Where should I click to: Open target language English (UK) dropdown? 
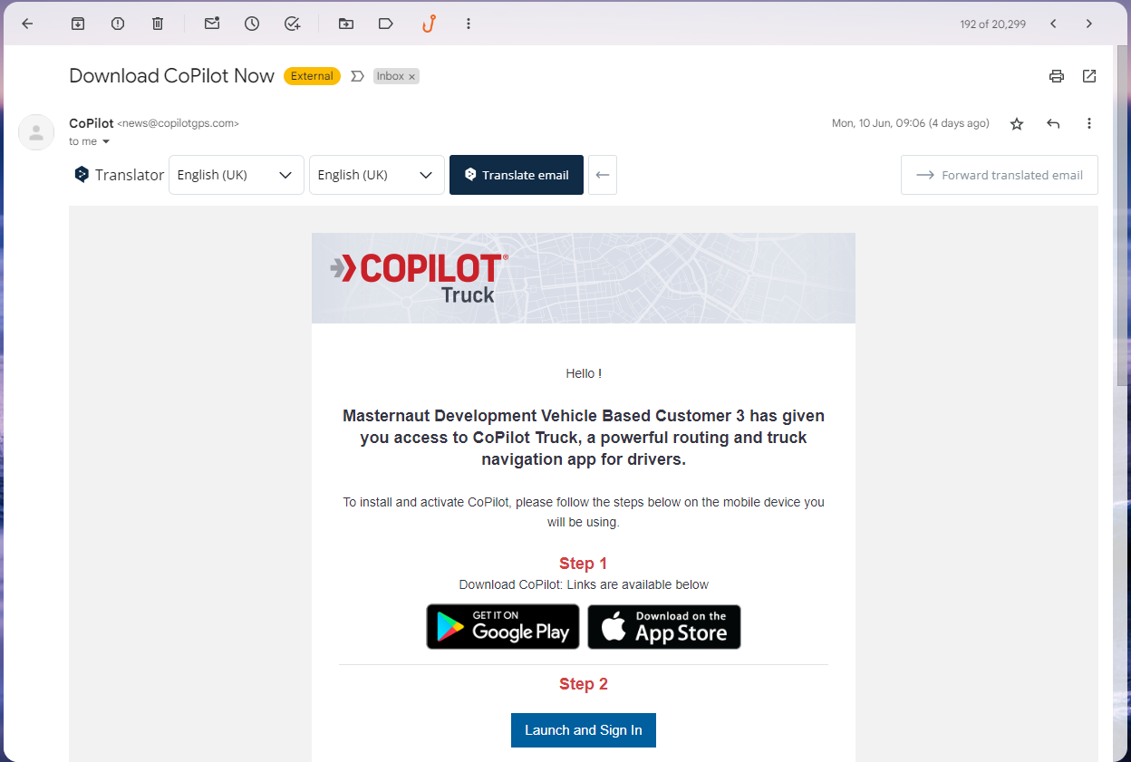click(377, 175)
